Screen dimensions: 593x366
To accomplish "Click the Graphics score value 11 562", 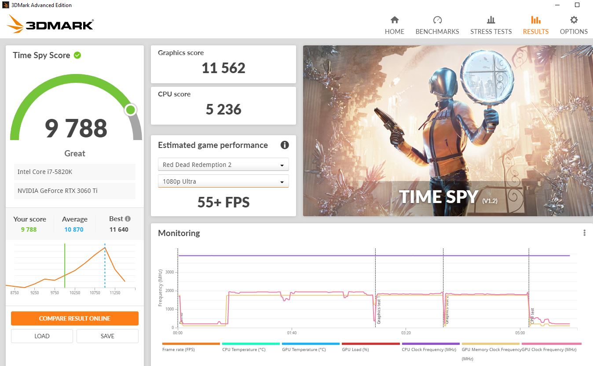I will [x=223, y=68].
